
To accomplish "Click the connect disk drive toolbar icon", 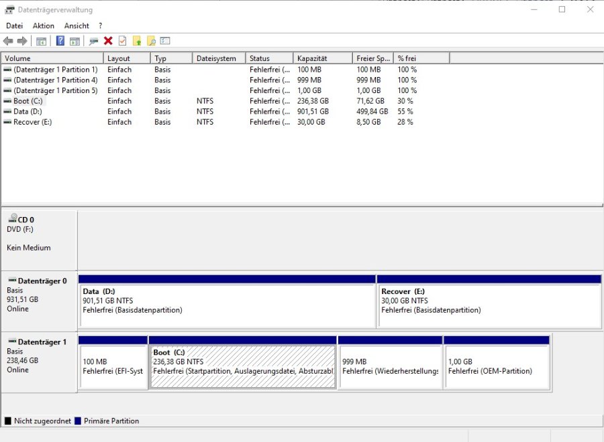I will coord(93,41).
